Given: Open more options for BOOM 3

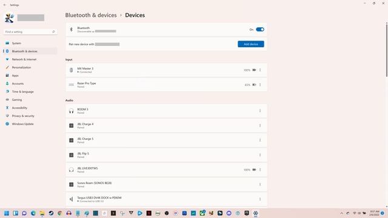Looking at the screenshot, I should 260,111.
